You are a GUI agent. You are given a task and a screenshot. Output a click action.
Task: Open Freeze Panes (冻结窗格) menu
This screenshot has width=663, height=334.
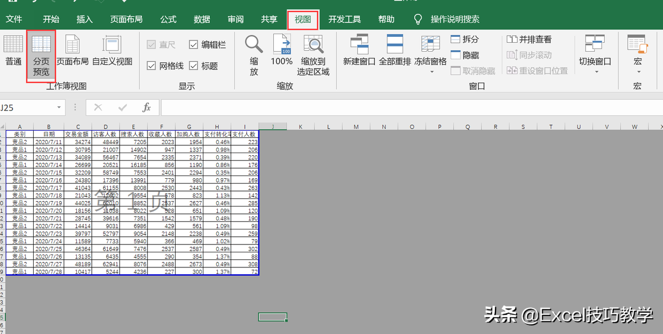pyautogui.click(x=430, y=53)
